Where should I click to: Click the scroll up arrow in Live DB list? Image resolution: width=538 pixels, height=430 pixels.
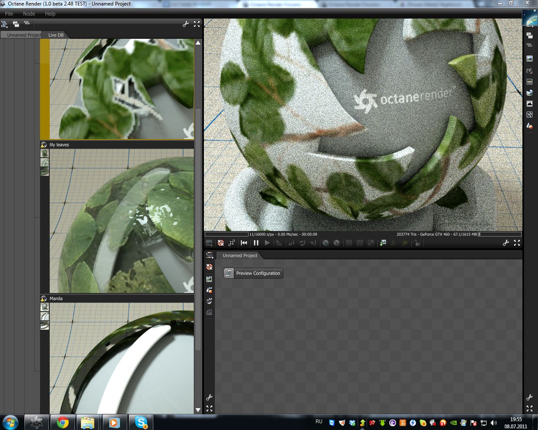[x=198, y=43]
